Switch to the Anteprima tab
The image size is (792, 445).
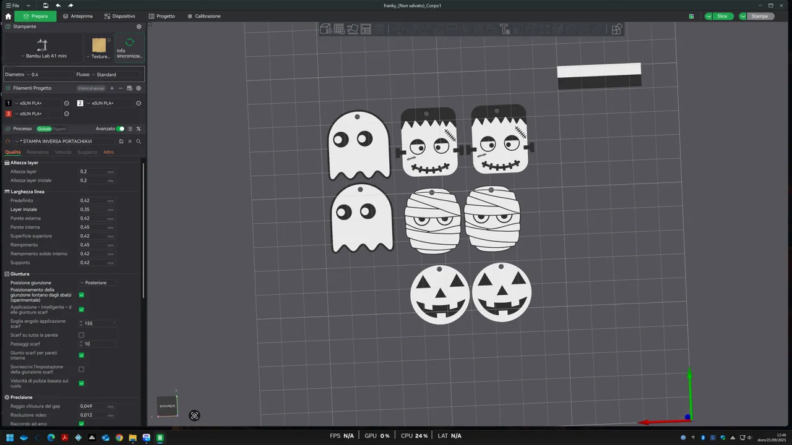(77, 16)
